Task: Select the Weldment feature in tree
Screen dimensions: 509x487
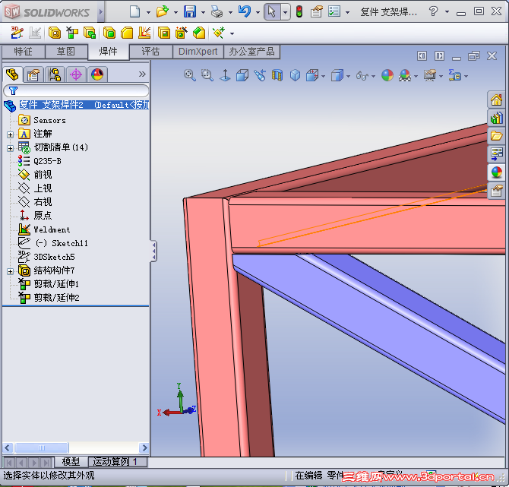Action: (x=52, y=229)
